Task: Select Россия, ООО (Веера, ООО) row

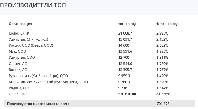Action: [x=99, y=45]
